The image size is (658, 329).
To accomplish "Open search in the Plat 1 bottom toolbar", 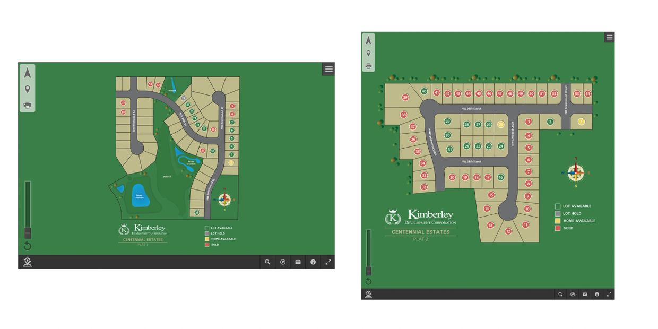I will point(267,262).
